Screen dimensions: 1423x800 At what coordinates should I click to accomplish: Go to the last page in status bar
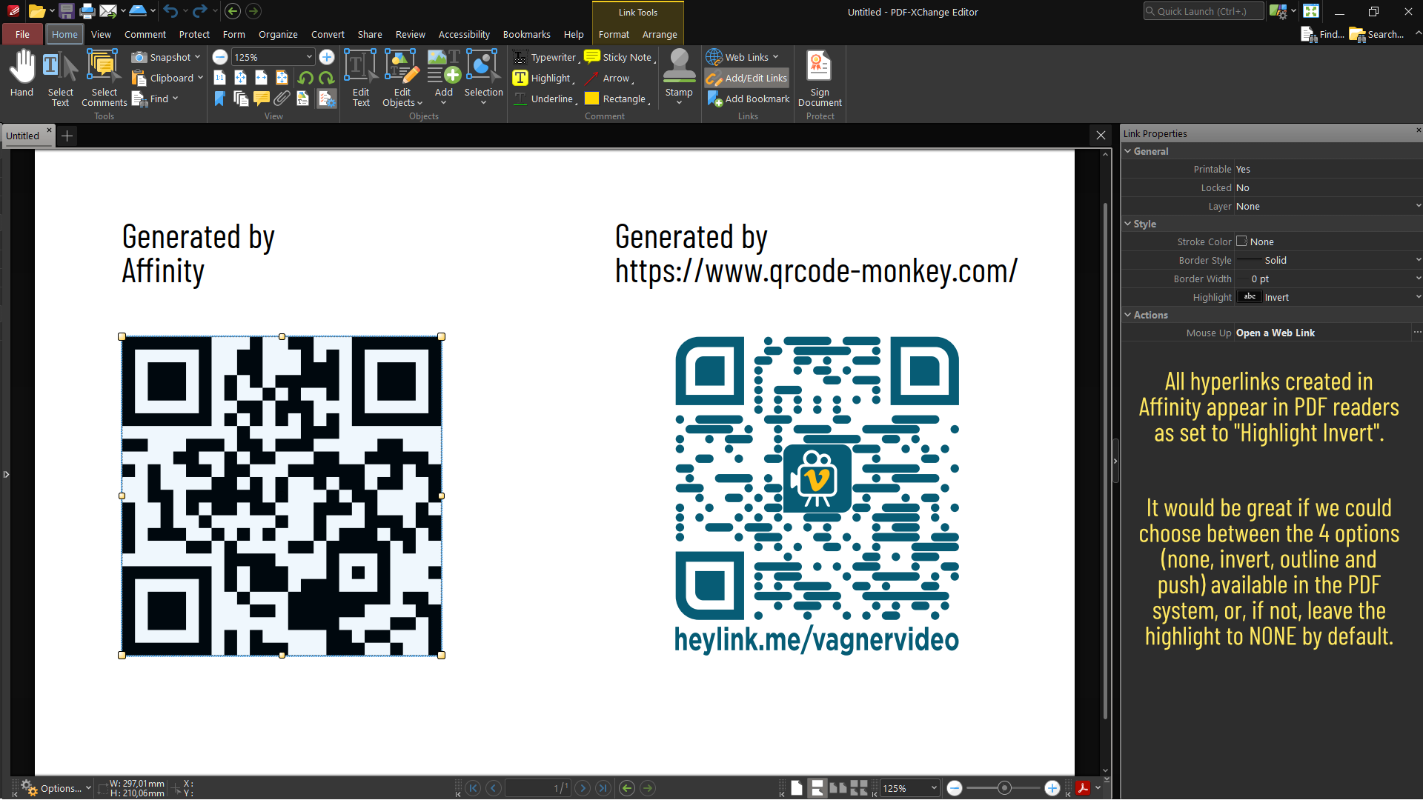pyautogui.click(x=603, y=788)
